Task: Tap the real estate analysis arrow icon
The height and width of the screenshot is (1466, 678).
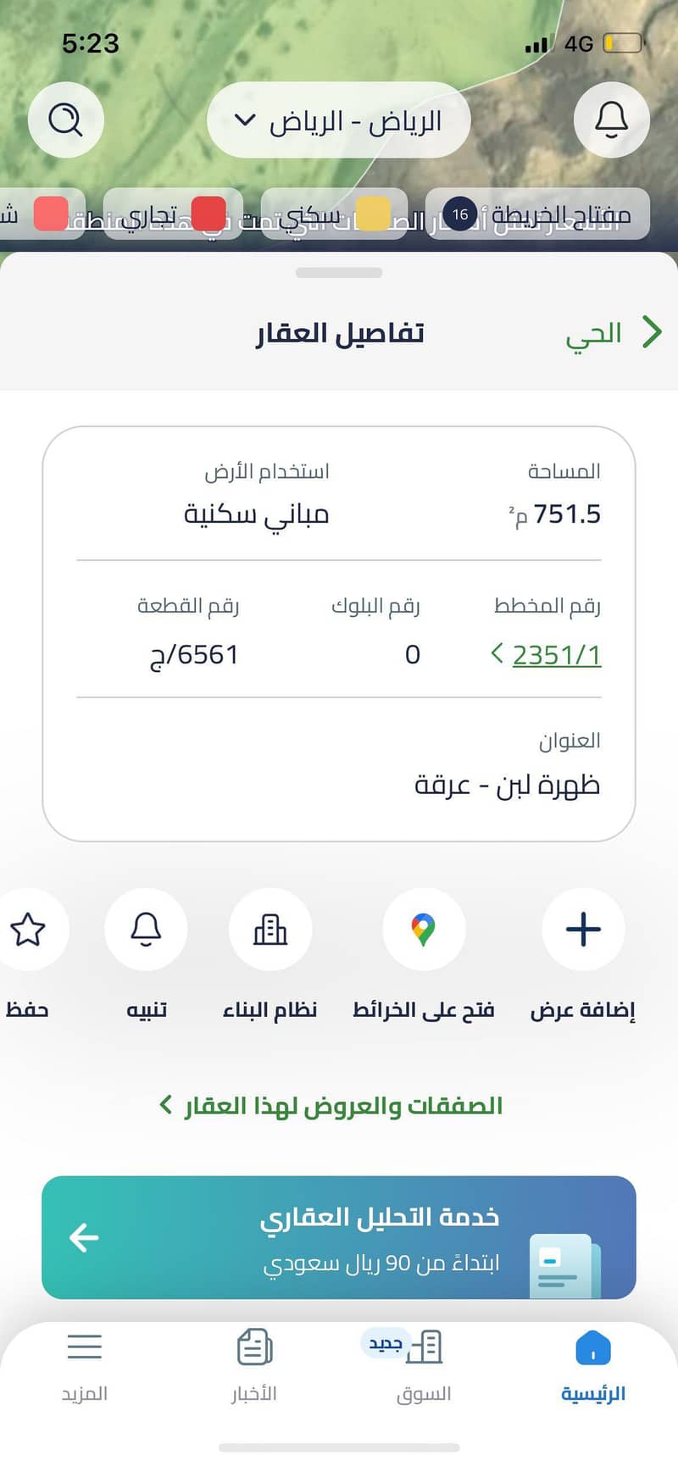Action: coord(84,1238)
